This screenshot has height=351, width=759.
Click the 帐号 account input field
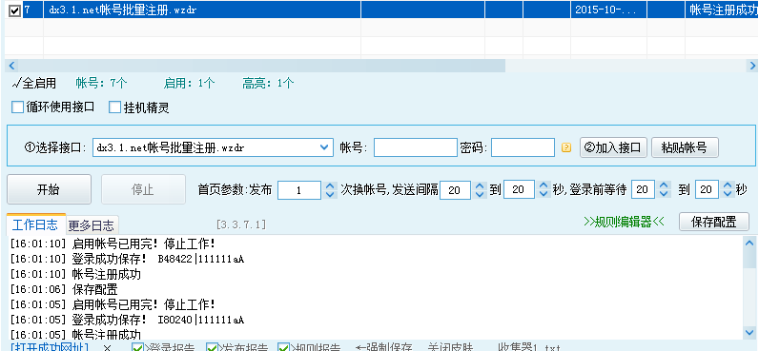coord(416,147)
